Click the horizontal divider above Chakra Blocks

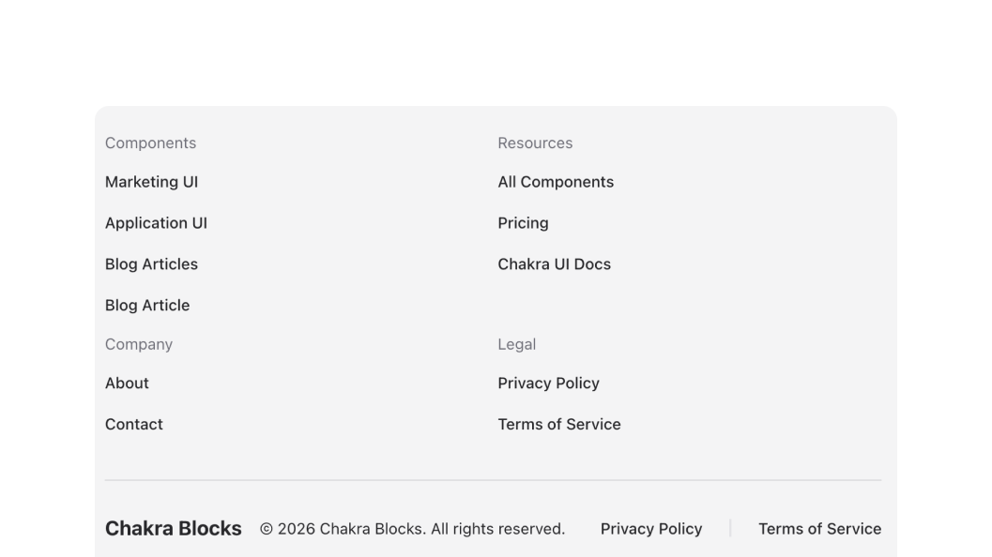493,480
